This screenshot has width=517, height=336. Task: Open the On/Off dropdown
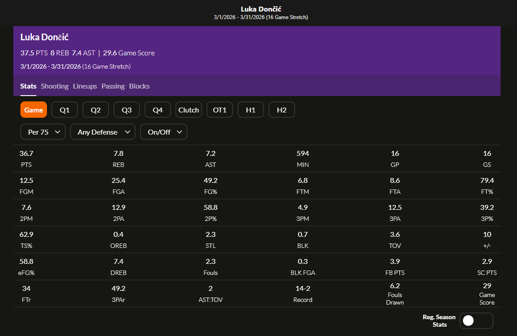click(x=163, y=132)
